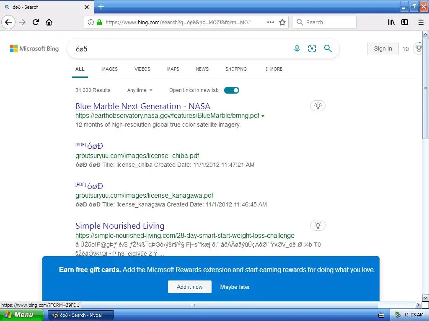Reload the current page
The height and width of the screenshot is (321, 429).
click(36, 22)
